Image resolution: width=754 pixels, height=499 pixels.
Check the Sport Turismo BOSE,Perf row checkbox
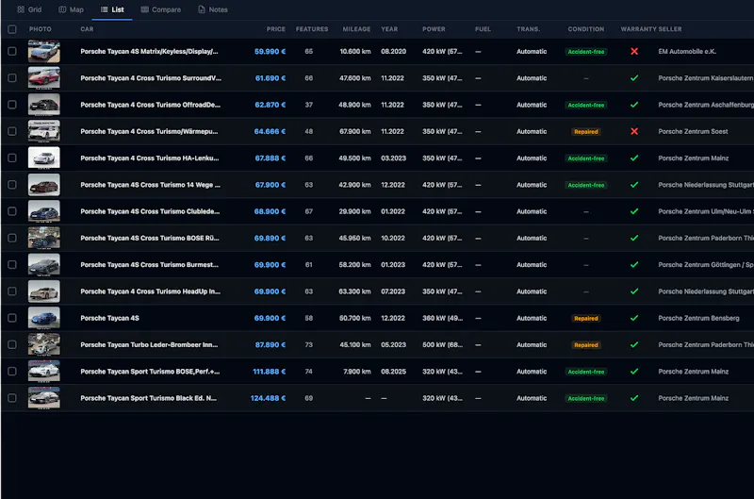[12, 372]
